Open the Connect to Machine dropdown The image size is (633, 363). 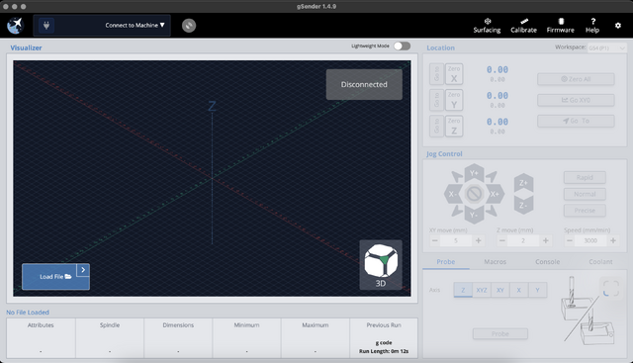(x=135, y=25)
